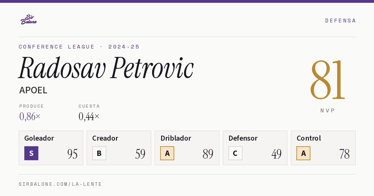The width and height of the screenshot is (374, 196).
Task: Select the Goleador score 95
Action: (72, 154)
